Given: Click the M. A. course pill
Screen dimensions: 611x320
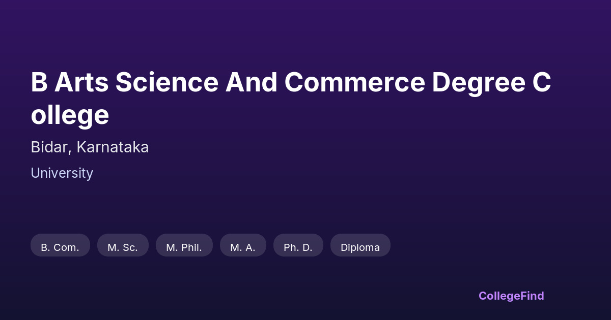Looking at the screenshot, I should 243,247.
